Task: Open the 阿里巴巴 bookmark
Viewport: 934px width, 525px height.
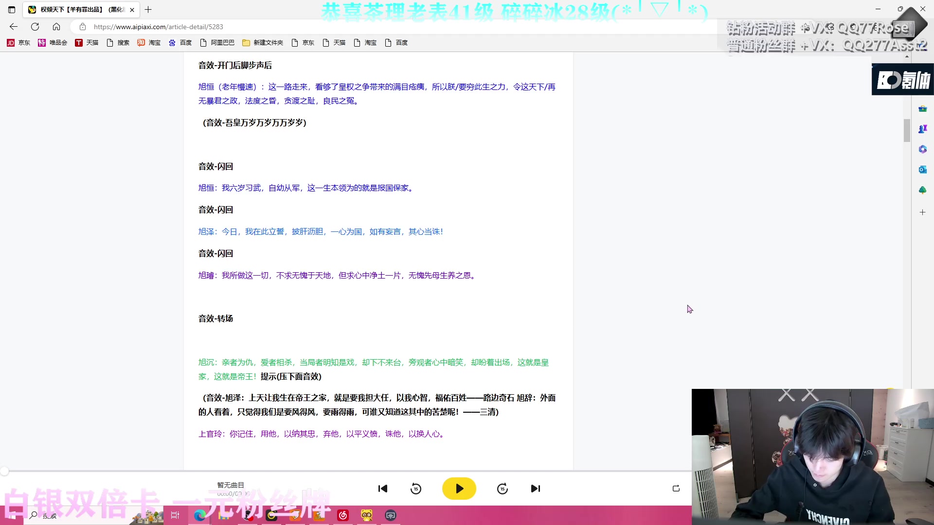Action: tap(217, 43)
